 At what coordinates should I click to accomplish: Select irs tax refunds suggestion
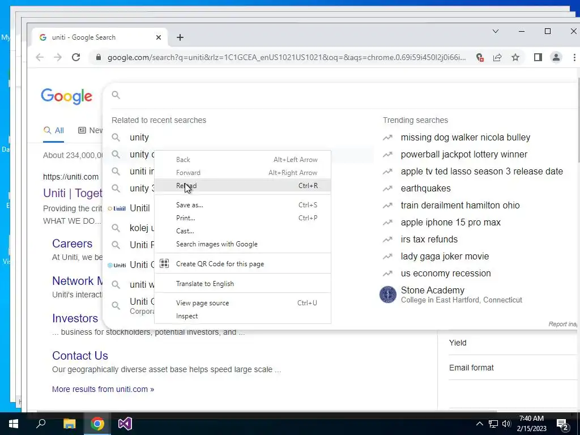tap(429, 240)
